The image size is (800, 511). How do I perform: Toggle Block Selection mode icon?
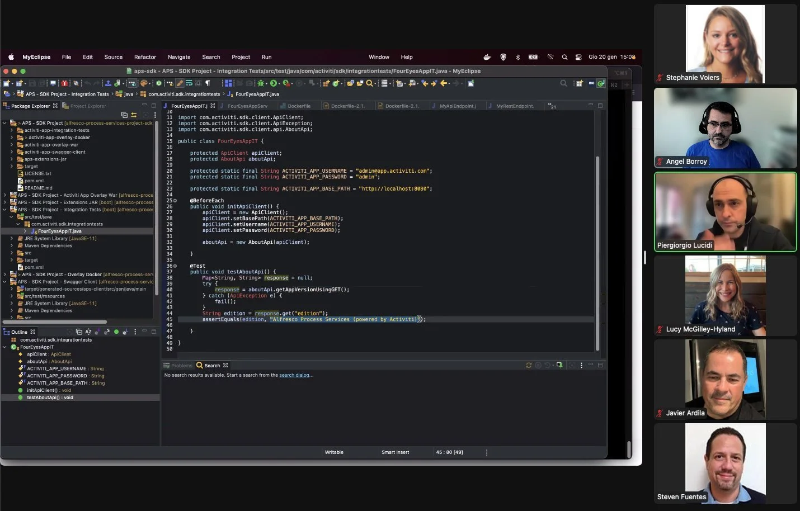198,83
